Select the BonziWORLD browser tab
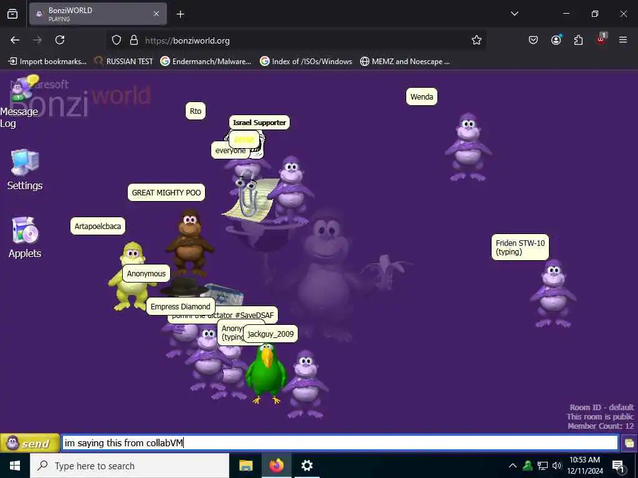 tap(98, 14)
